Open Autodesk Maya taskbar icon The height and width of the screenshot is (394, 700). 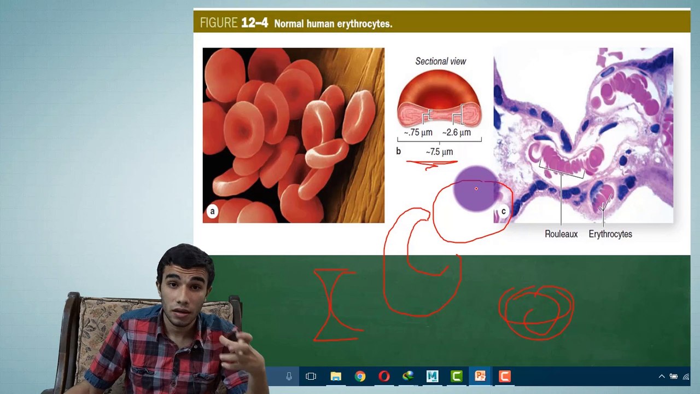coord(432,376)
